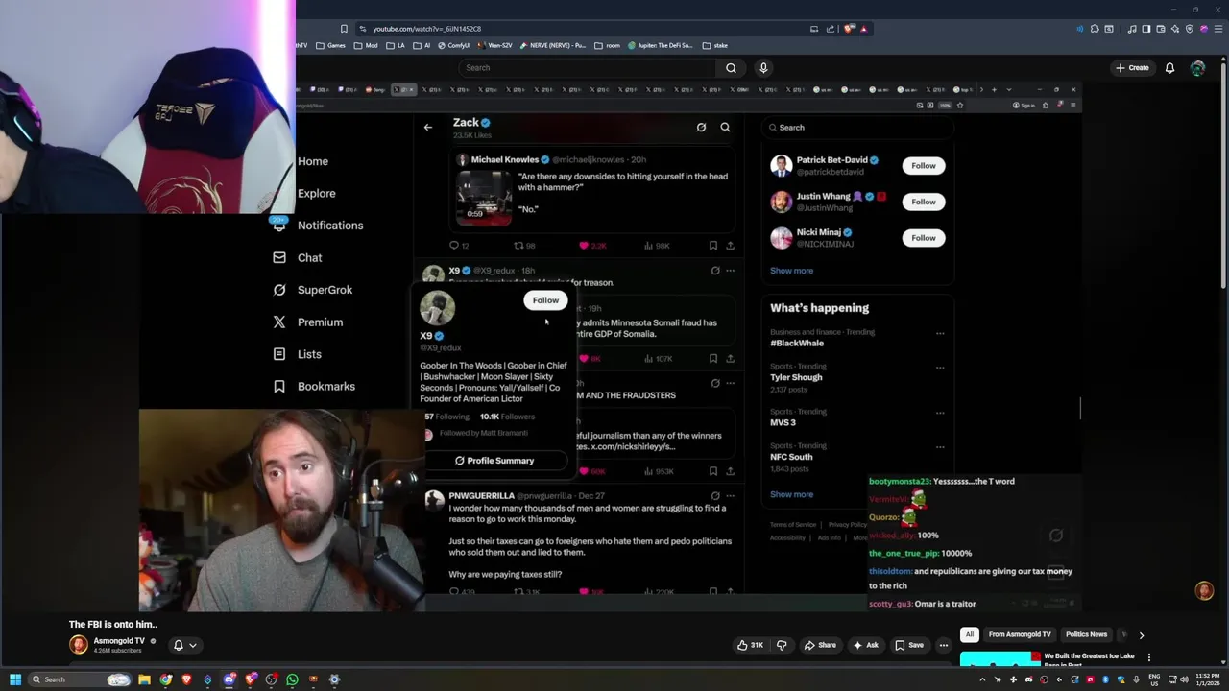
Task: Click reply icon on Michael Knowles' post
Action: pyautogui.click(x=454, y=246)
